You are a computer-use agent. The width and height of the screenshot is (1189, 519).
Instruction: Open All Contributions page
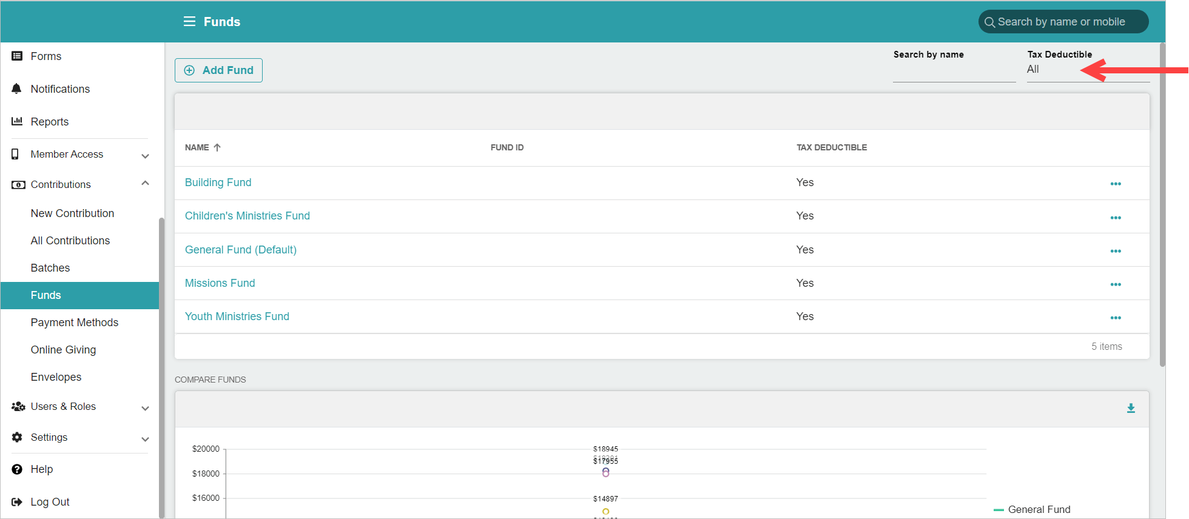pyautogui.click(x=70, y=241)
